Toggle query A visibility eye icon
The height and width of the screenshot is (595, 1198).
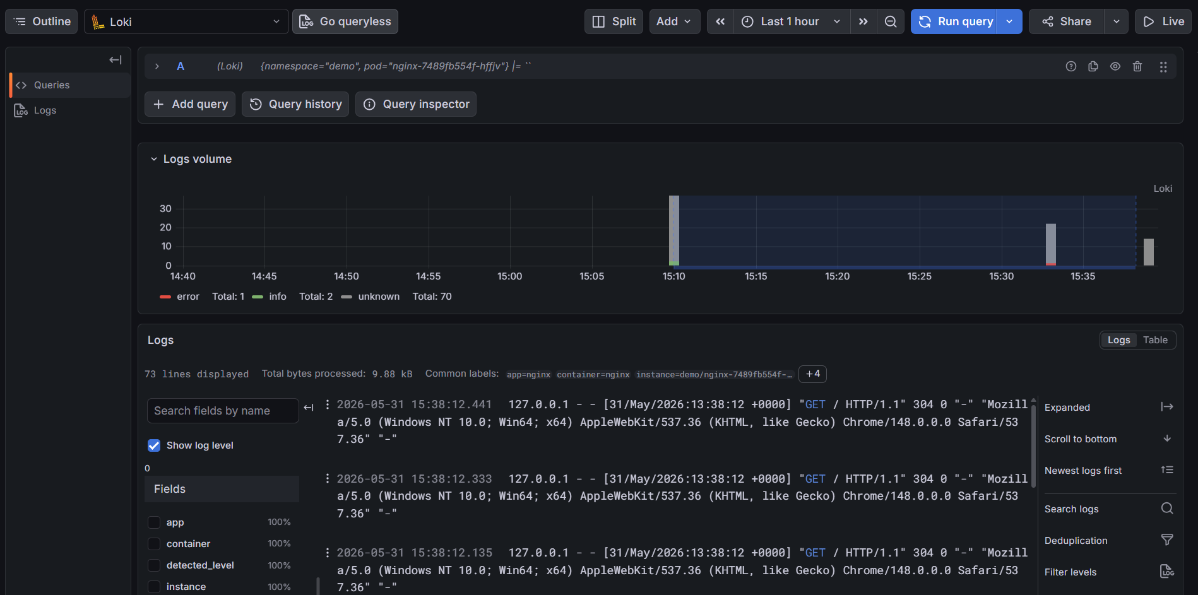click(x=1115, y=66)
